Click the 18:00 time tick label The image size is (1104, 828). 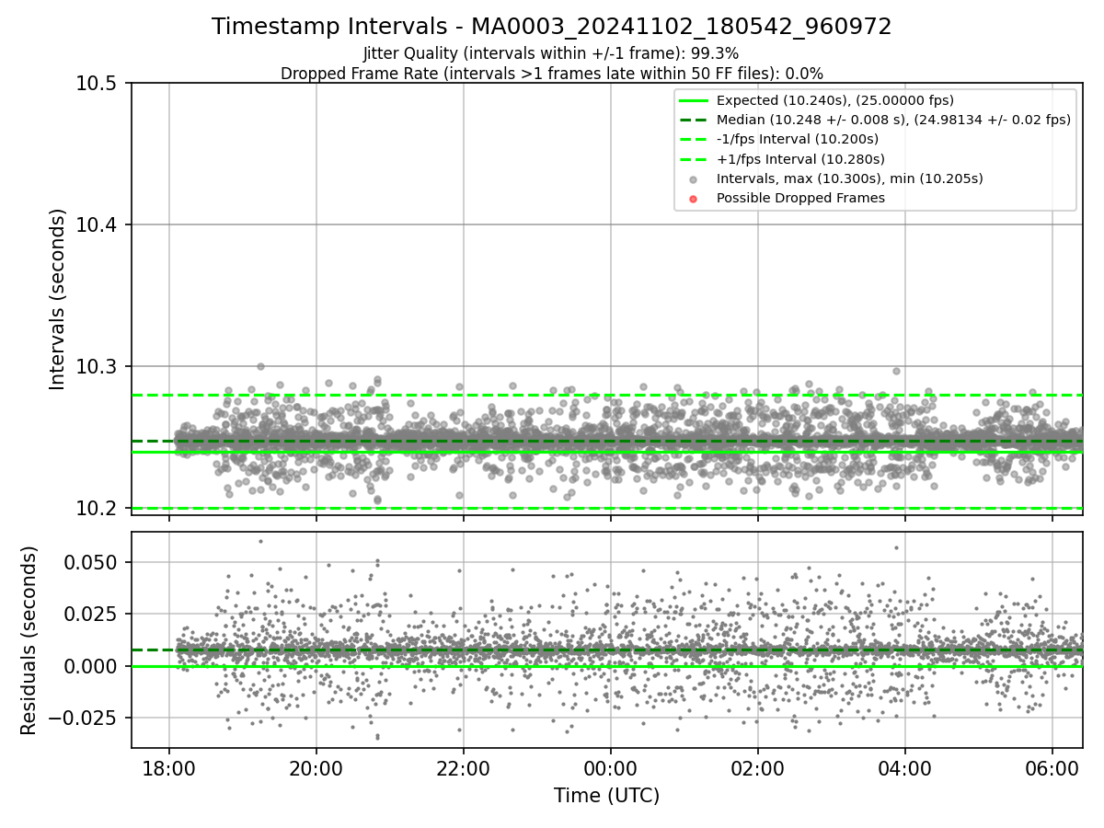click(x=168, y=767)
